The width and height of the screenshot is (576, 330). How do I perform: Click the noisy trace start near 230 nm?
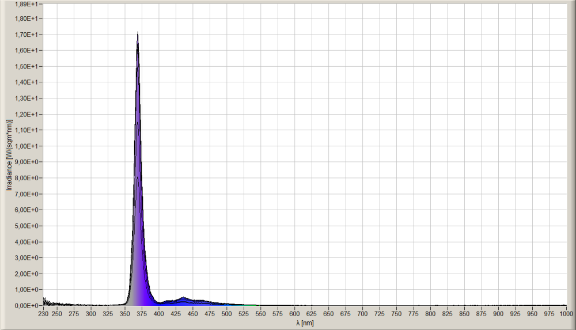pos(45,301)
